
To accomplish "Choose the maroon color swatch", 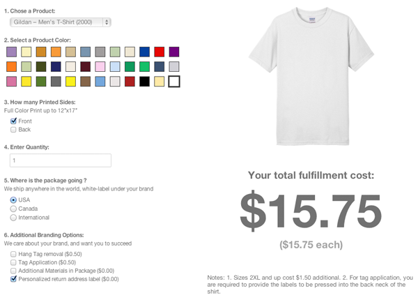I will pyautogui.click(x=85, y=67).
